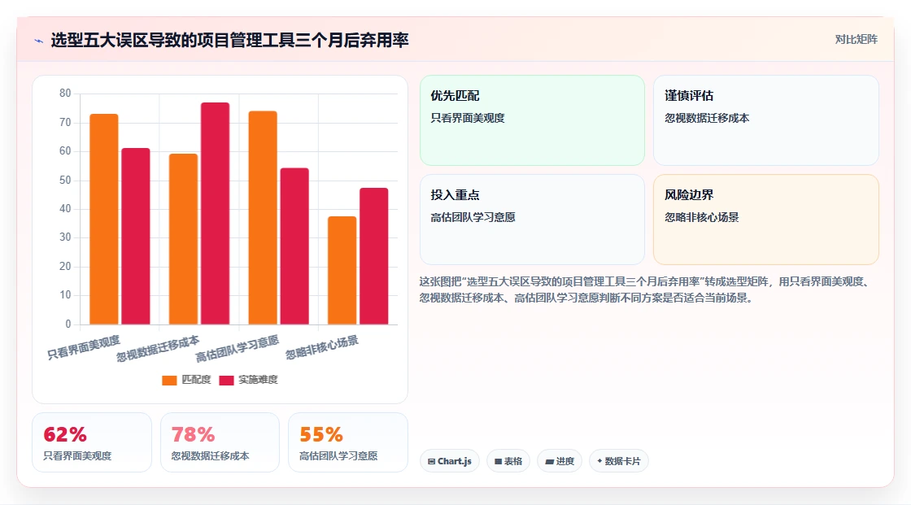Toggle the 实施难度 legend label

click(x=258, y=380)
